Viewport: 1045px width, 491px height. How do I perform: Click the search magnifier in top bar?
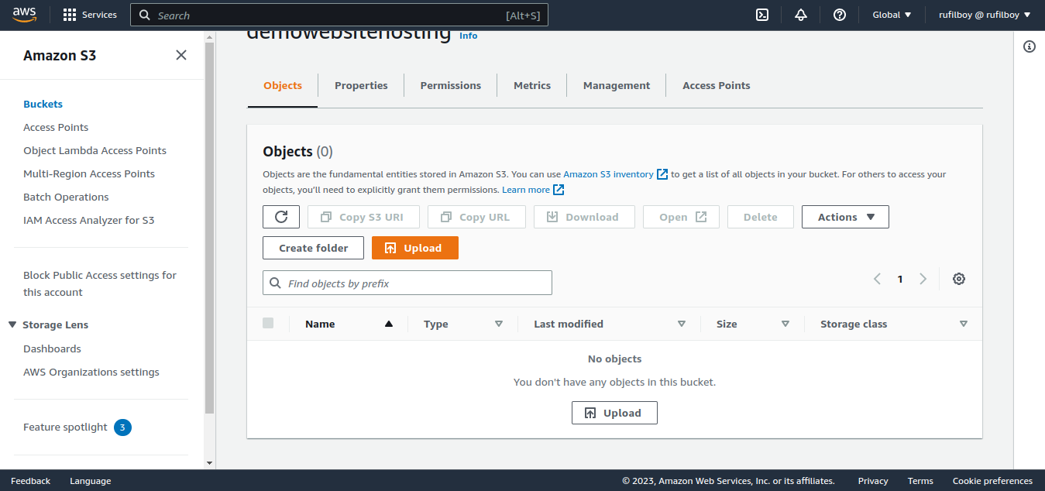pyautogui.click(x=145, y=15)
